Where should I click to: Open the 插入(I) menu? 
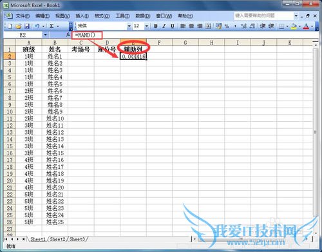pyautogui.click(x=82, y=16)
